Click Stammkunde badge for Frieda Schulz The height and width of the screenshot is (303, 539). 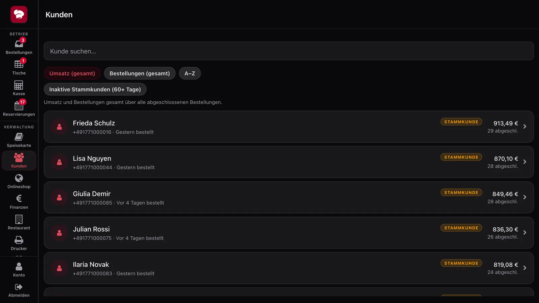[461, 122]
